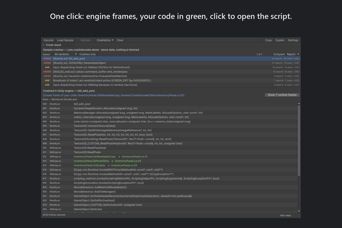Select frame #10 Texture2D.ReadPixelsImpl
The image size is (342, 228).
pos(170,148)
